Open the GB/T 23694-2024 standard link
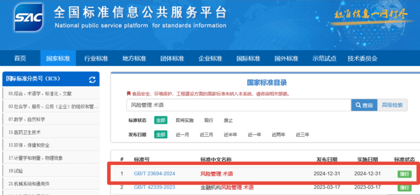 tap(154, 174)
